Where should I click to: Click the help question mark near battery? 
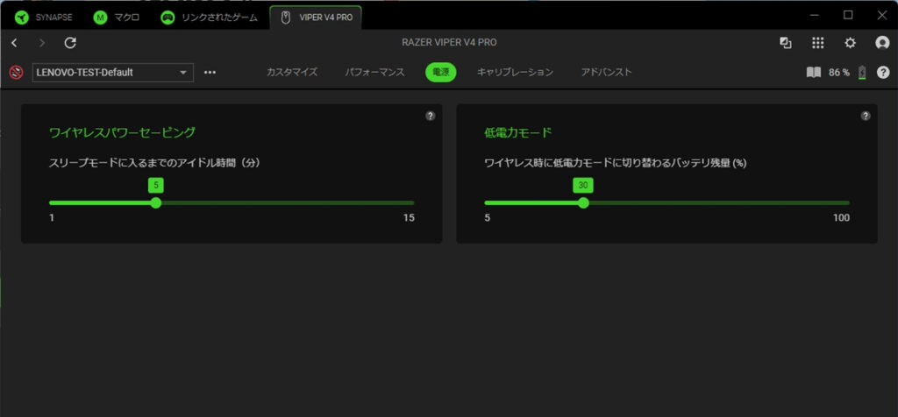click(883, 73)
